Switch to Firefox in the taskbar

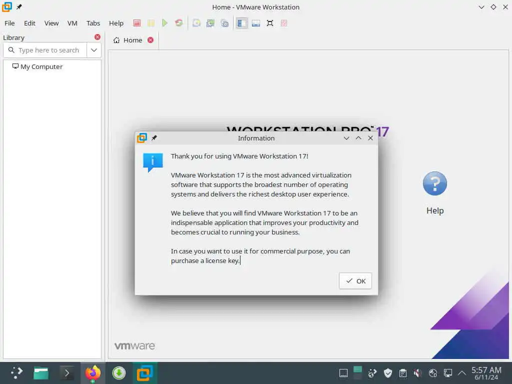click(x=92, y=373)
